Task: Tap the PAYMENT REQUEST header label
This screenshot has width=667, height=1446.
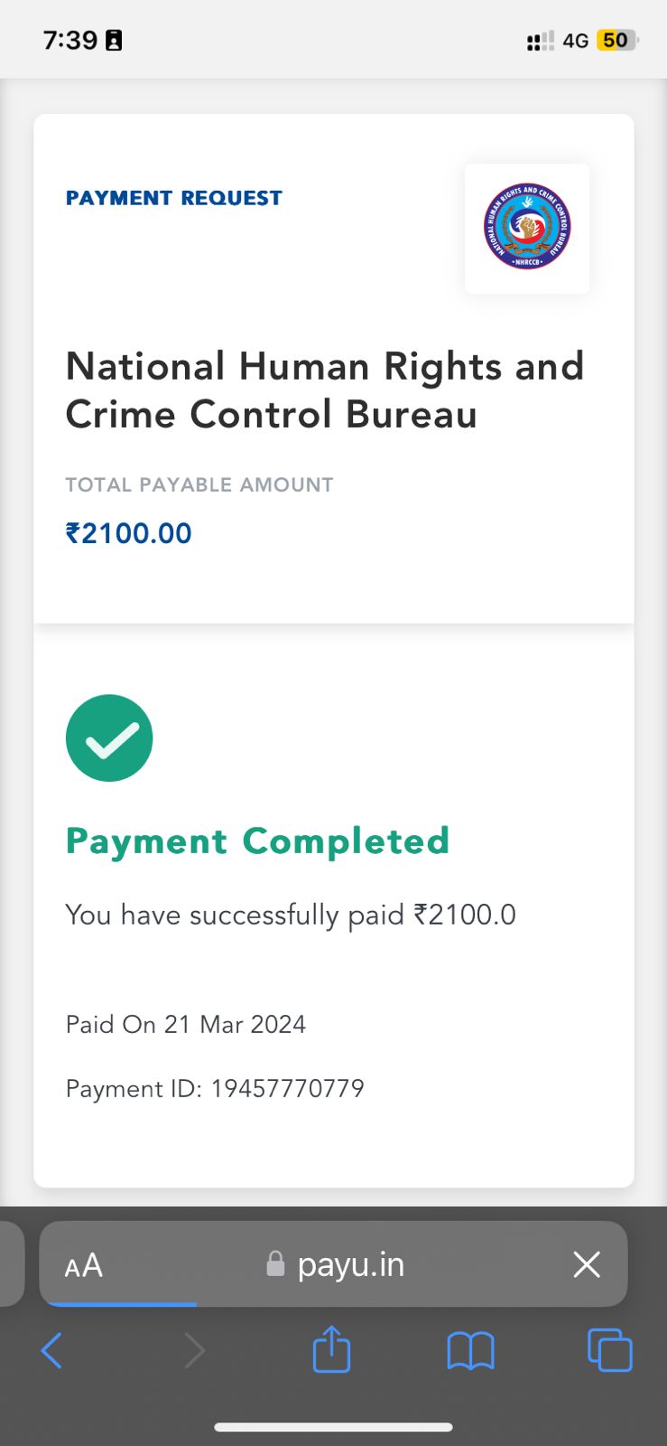Action: pyautogui.click(x=174, y=198)
